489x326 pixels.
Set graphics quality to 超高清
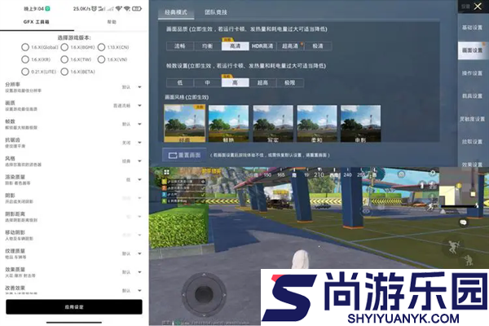(290, 46)
